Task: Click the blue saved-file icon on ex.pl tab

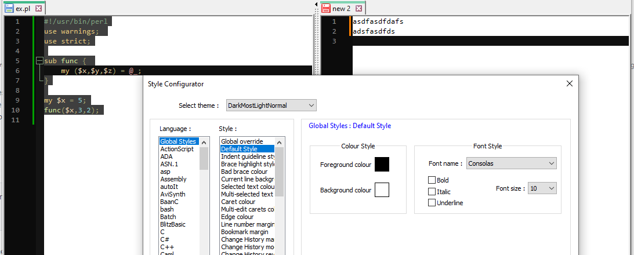Action: pos(9,9)
